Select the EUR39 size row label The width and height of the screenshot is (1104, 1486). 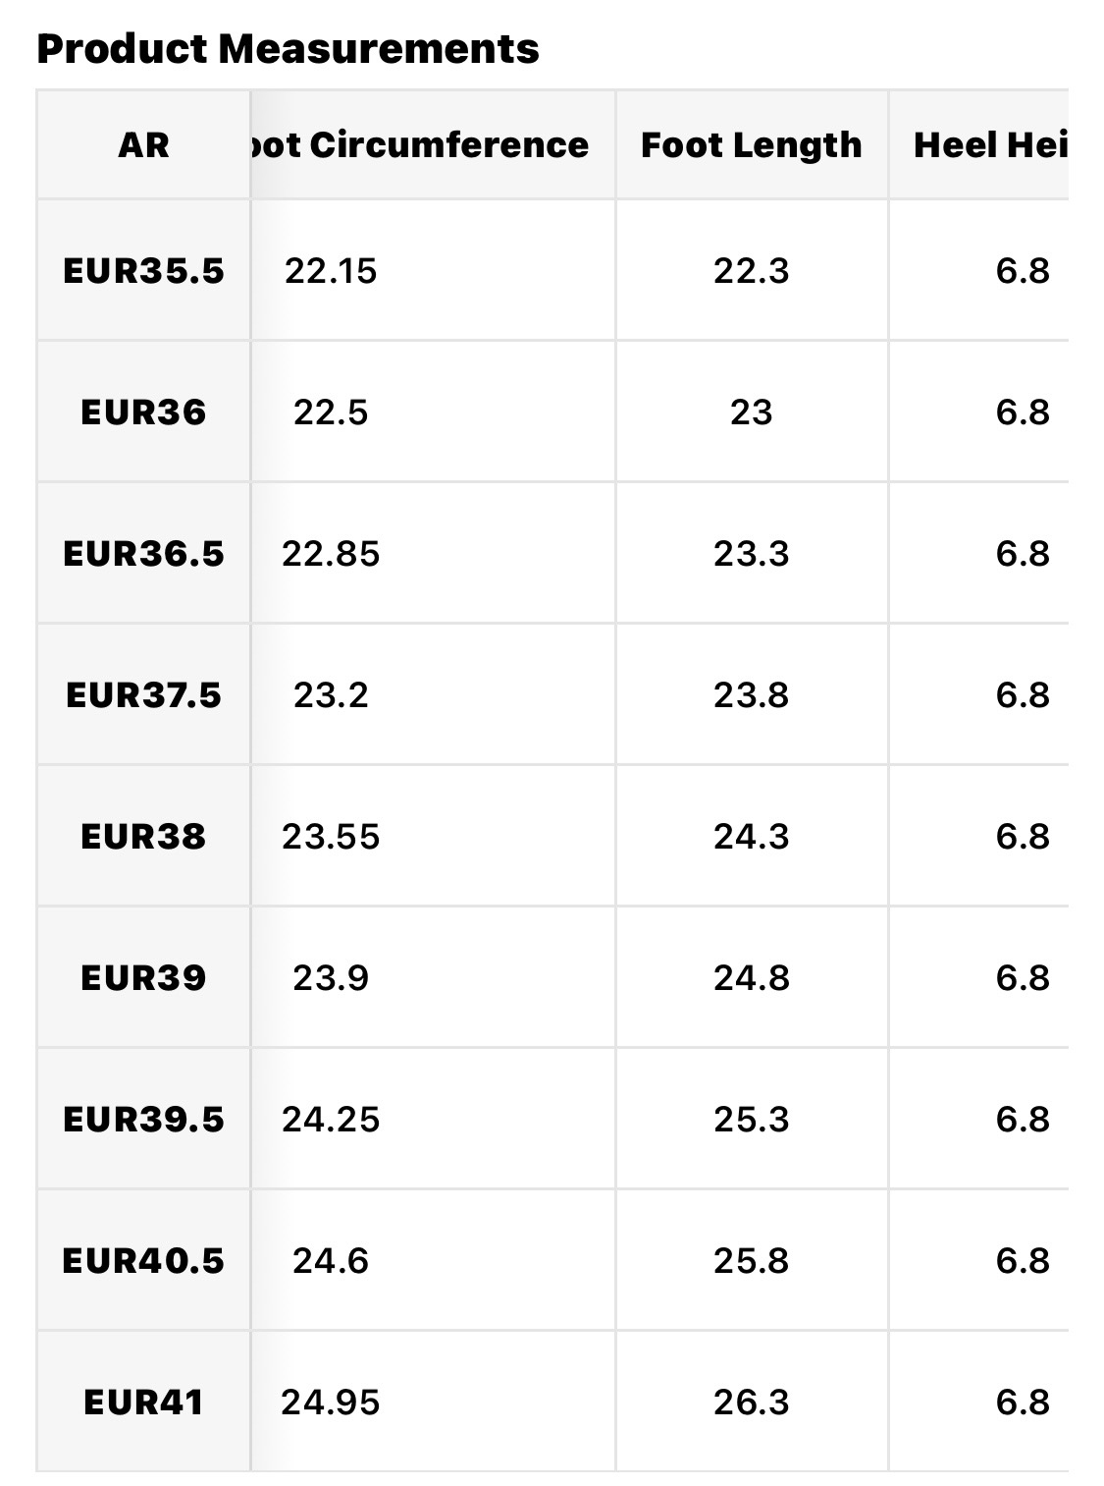point(143,977)
